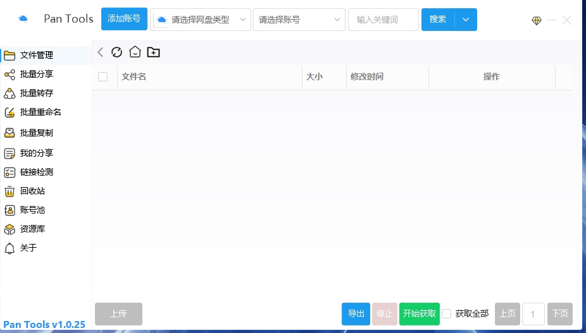Click the back arrow navigation icon

[100, 52]
